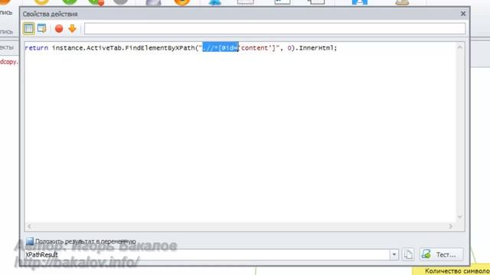Click the second window layout icon in toolbar
The image size is (490, 275).
tap(42, 29)
